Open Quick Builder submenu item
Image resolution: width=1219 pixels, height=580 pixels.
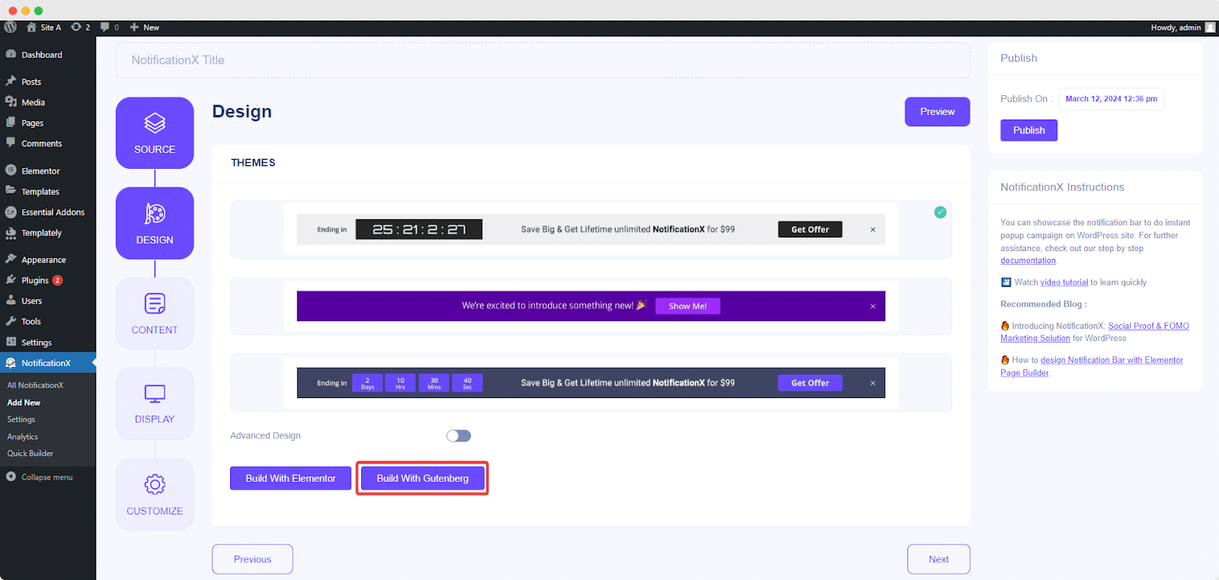30,454
